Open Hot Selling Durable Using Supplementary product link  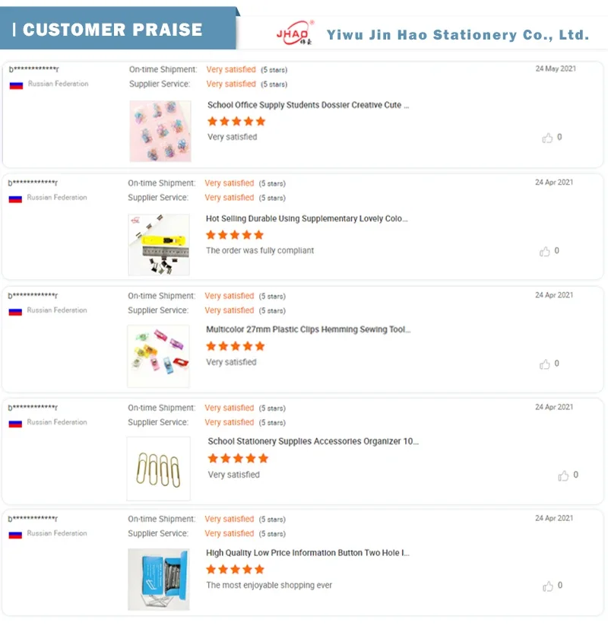pos(306,218)
